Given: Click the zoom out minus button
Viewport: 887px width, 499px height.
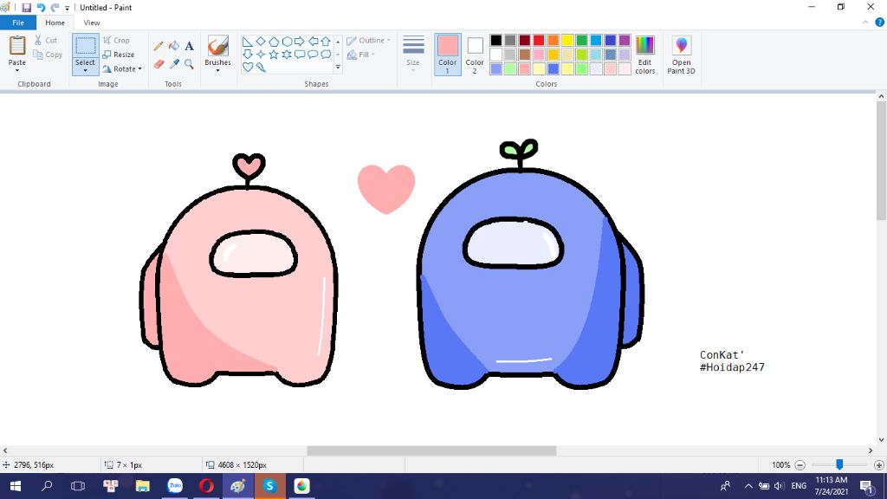Looking at the screenshot, I should [800, 465].
